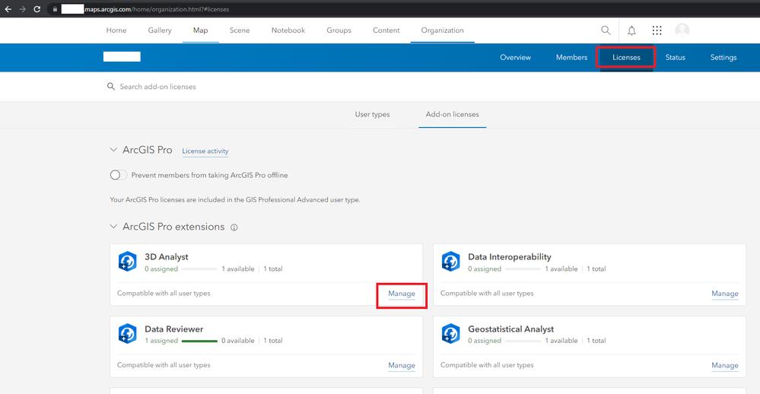Click the Data Reviewer title

[174, 329]
